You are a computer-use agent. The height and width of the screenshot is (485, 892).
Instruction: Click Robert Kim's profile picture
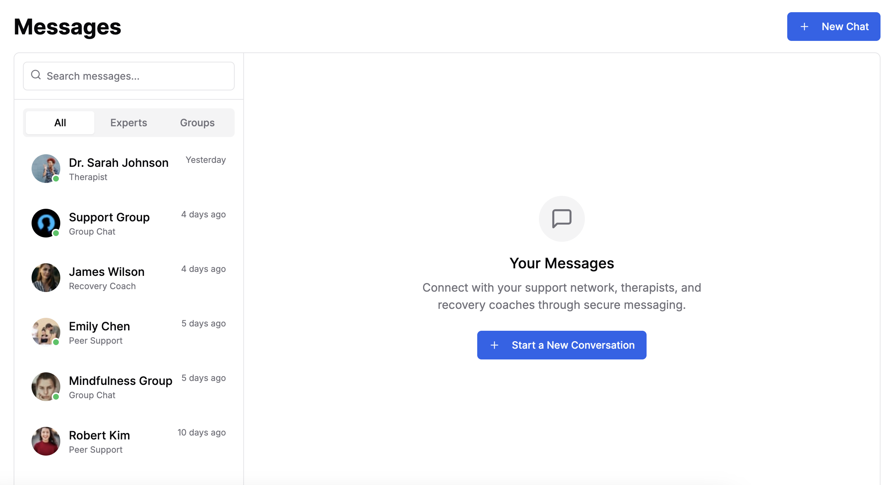pyautogui.click(x=46, y=441)
